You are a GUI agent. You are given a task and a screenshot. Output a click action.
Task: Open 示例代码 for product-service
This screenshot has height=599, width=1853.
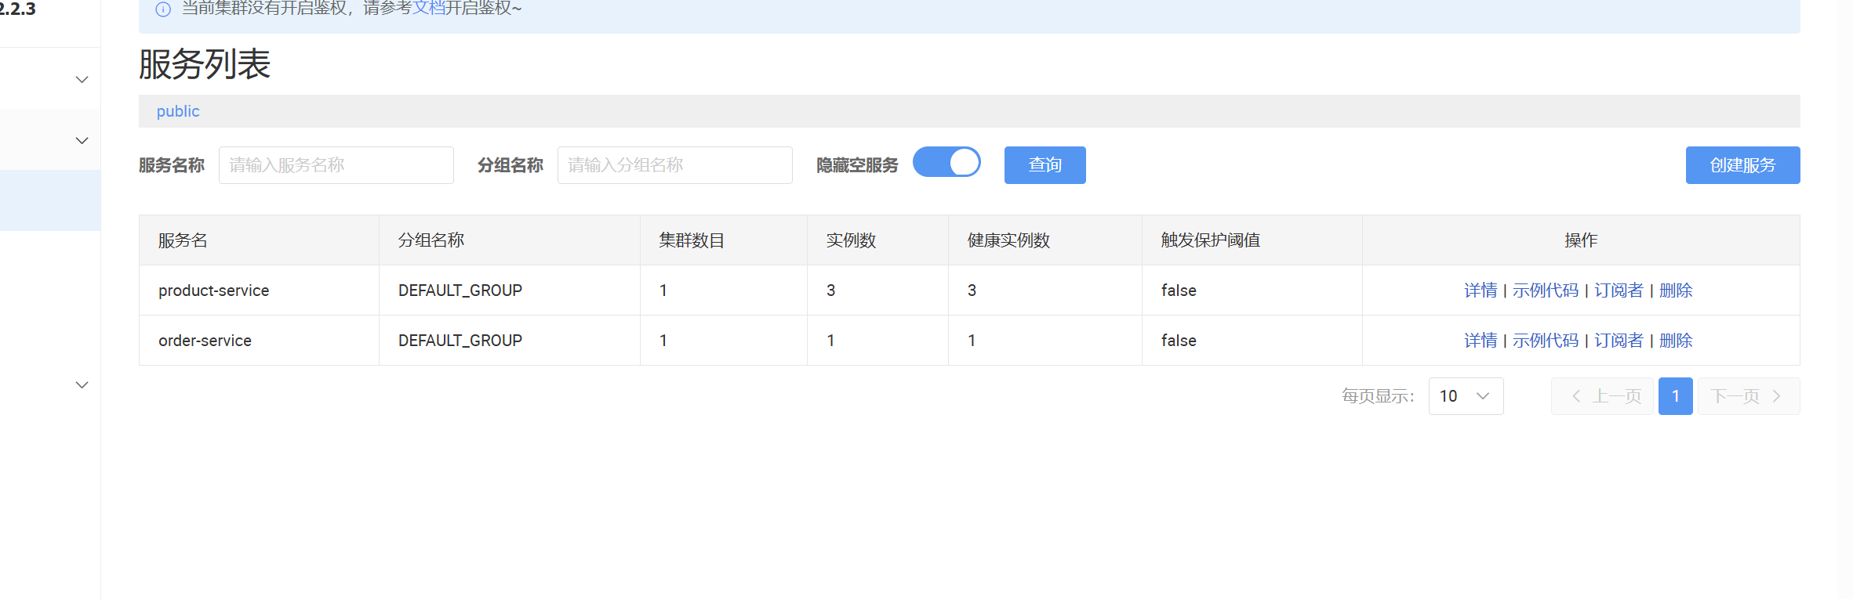click(x=1545, y=290)
